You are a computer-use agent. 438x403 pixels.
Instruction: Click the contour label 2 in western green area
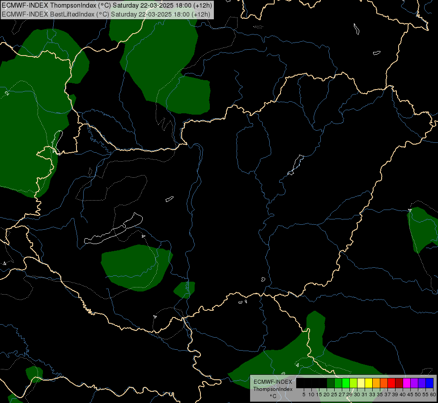click(7, 94)
